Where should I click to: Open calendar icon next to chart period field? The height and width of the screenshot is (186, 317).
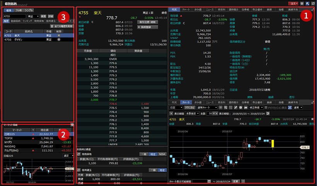(209, 181)
